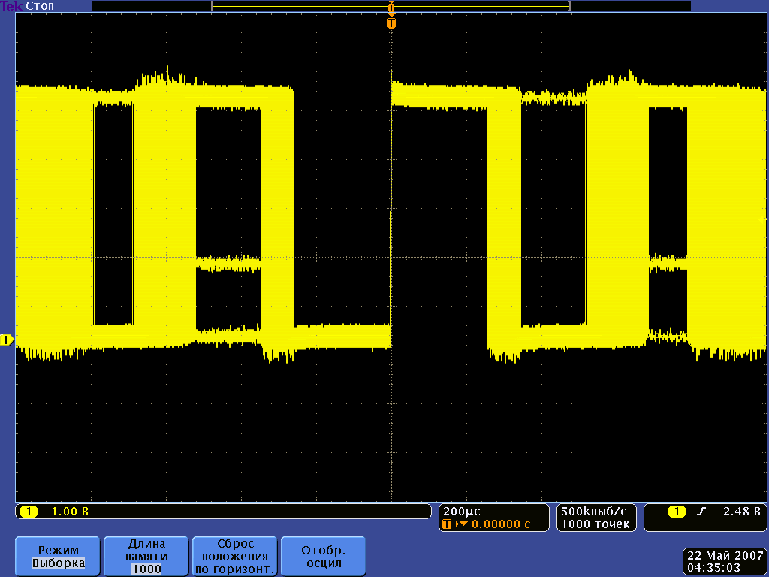Click the orange trigger delay T arrow icon
769x577 pixels.
click(451, 524)
